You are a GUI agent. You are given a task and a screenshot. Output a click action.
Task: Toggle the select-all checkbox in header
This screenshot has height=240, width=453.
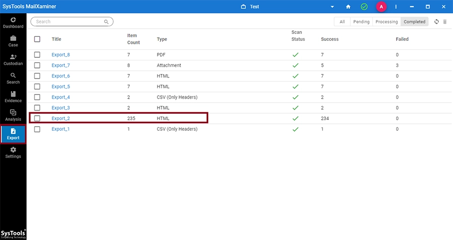point(37,39)
